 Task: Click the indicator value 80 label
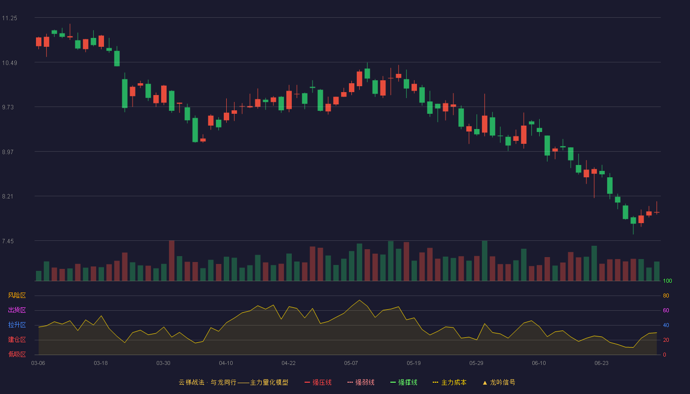[666, 295]
